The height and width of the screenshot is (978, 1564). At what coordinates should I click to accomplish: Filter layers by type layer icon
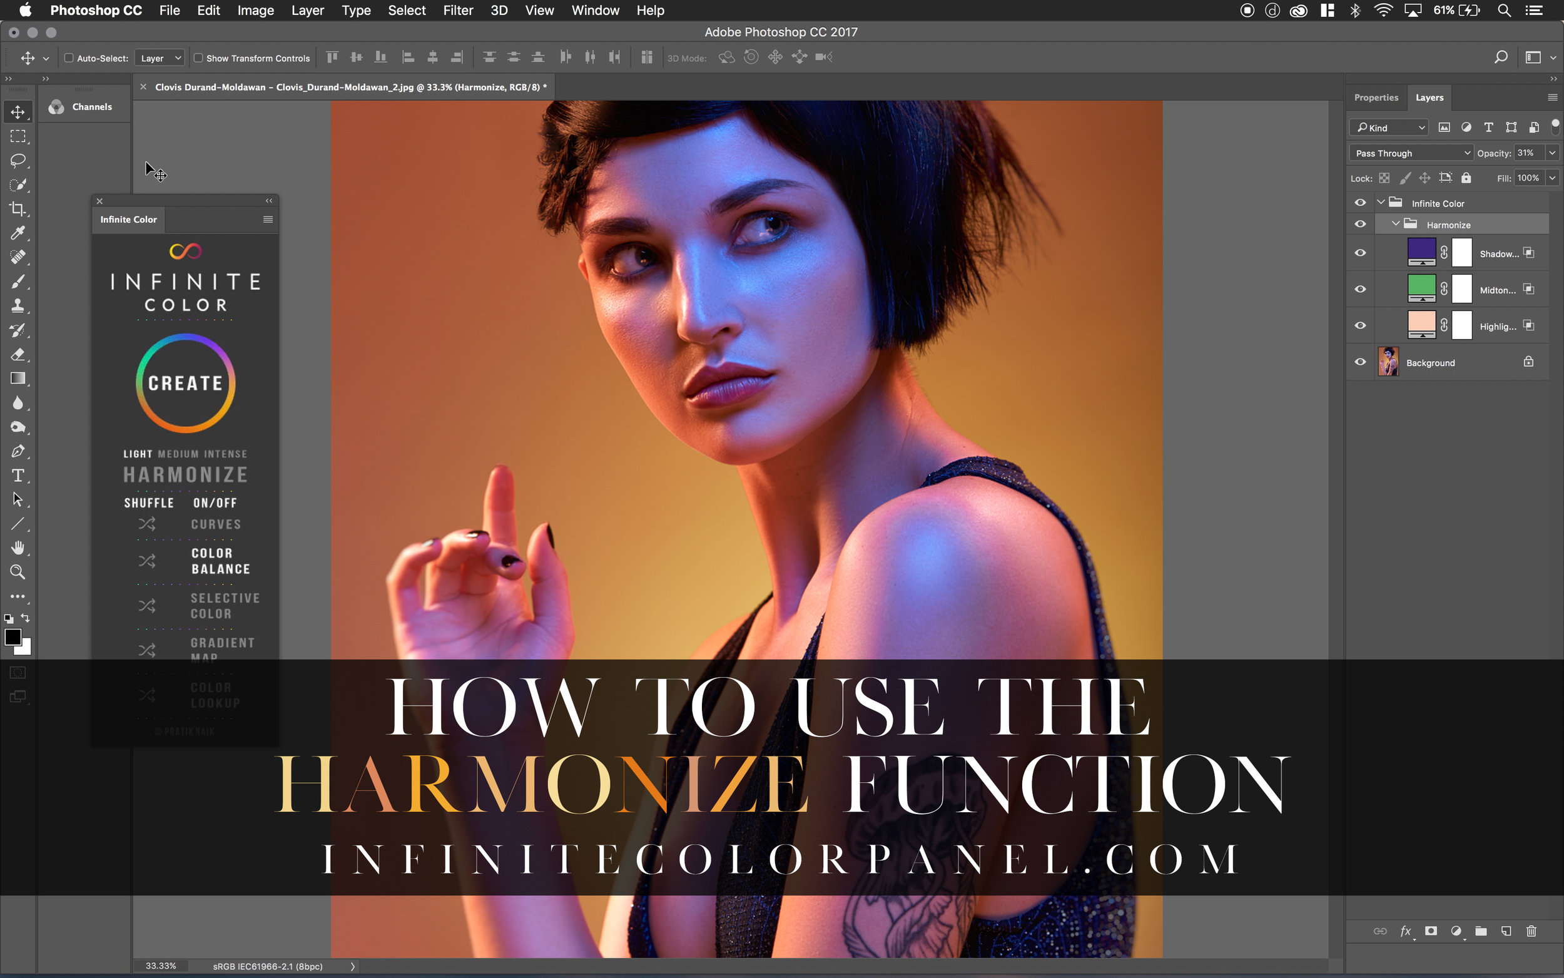pos(1488,128)
